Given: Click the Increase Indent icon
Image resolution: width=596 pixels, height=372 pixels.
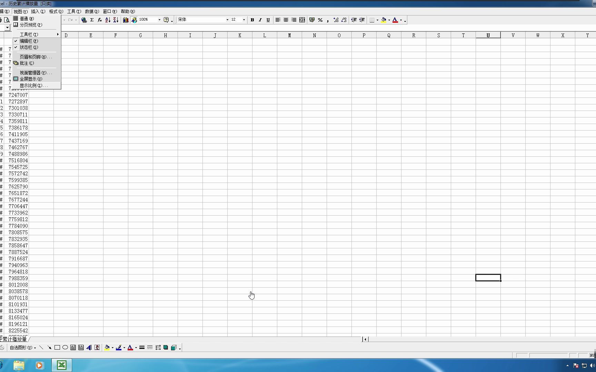Looking at the screenshot, I should 362,20.
